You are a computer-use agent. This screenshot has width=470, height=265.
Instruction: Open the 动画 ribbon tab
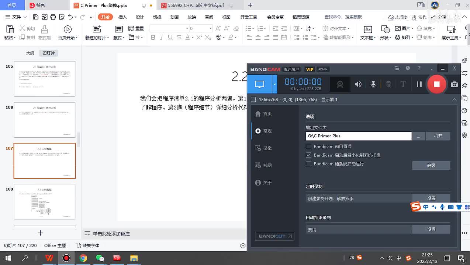coord(174,17)
